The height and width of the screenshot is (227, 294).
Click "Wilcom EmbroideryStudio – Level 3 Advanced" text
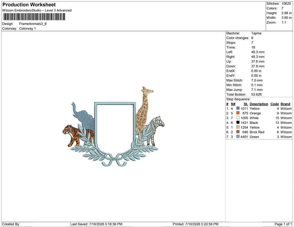tap(37, 10)
